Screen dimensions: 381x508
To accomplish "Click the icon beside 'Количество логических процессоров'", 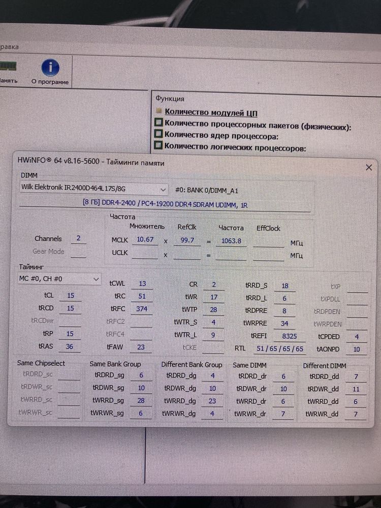I will click(158, 145).
